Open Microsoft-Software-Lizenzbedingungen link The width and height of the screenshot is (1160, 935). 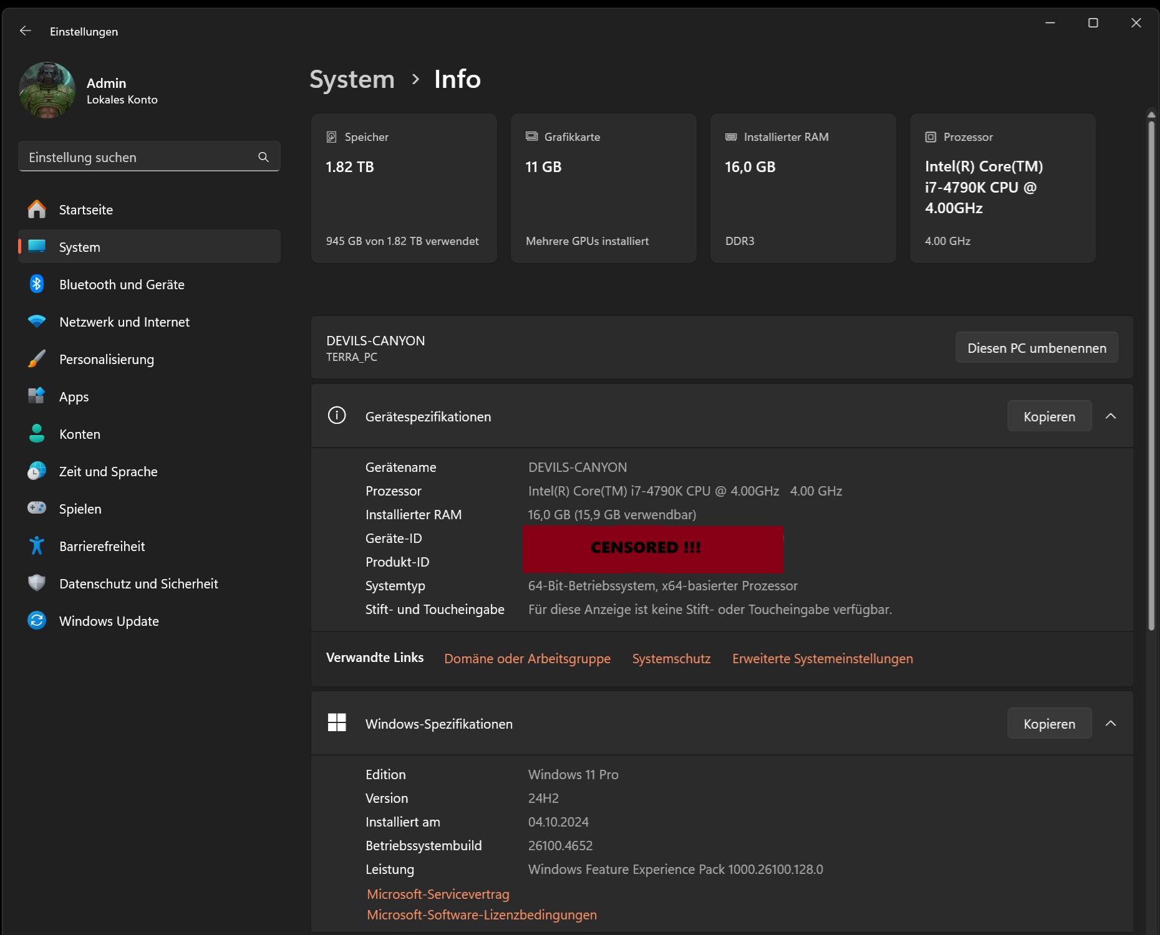482,915
